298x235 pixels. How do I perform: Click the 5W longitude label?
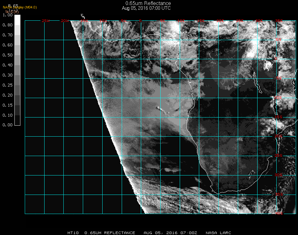pyautogui.click(x=124, y=21)
